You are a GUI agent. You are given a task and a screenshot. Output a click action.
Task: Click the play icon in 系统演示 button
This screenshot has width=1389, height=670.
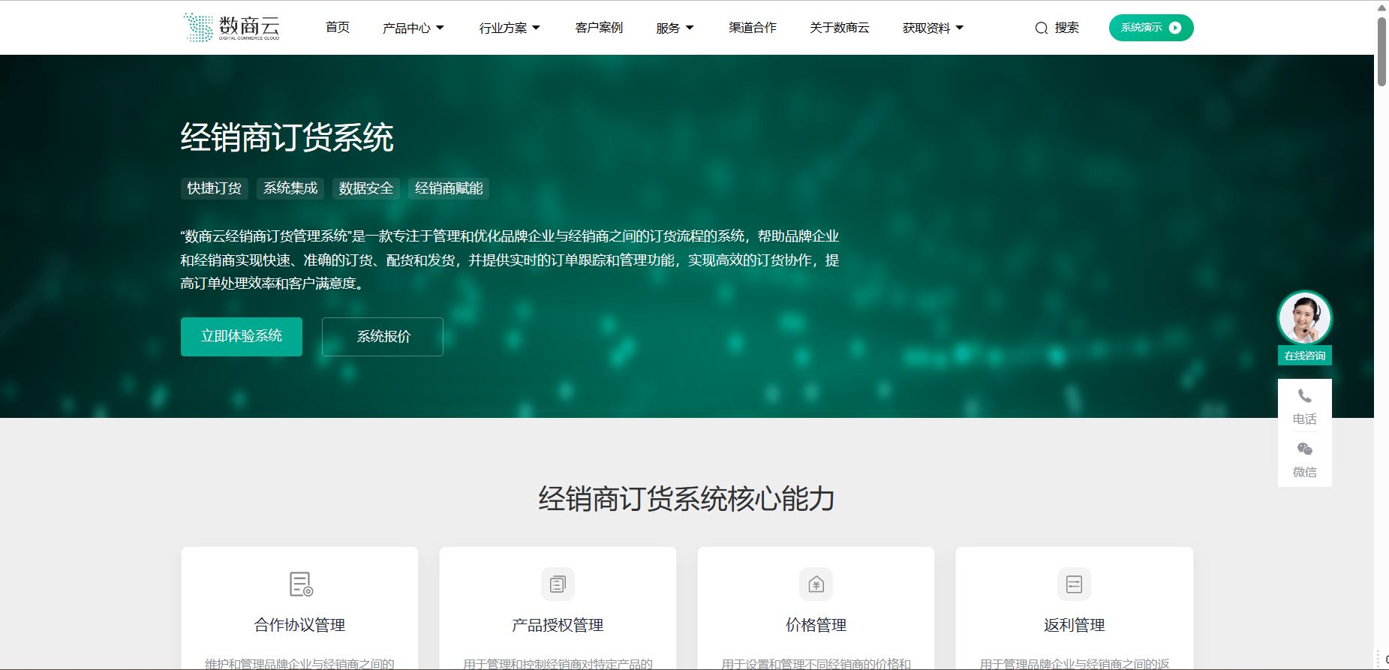click(1175, 28)
